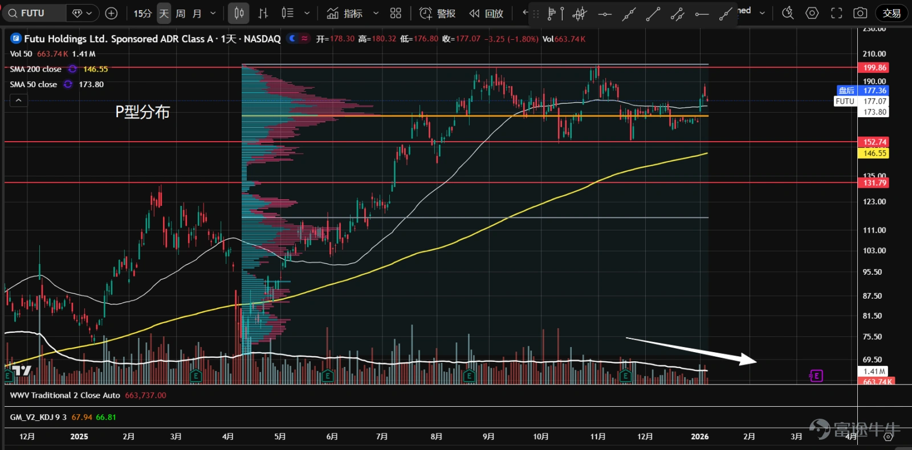Image resolution: width=912 pixels, height=450 pixels.
Task: Grab the drawing favorites toolbar drag handle
Action: [536, 14]
